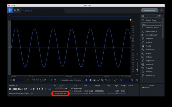Open the module list view menu button
172x107 pixels.
[x=159, y=16]
